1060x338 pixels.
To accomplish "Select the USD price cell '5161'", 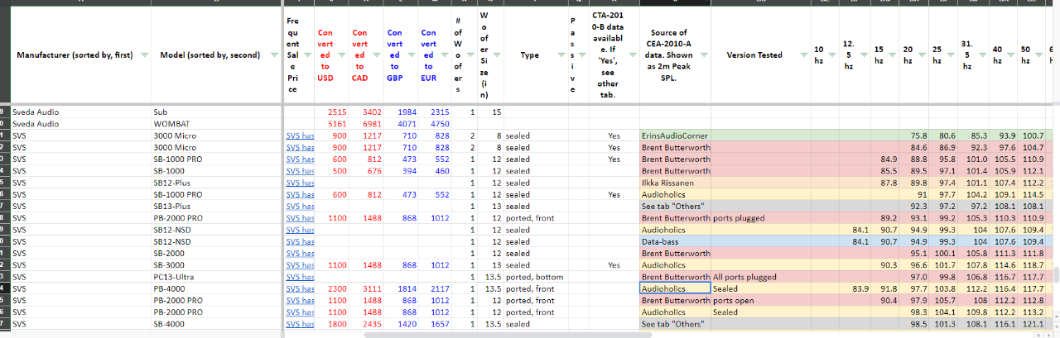I will click(x=333, y=122).
